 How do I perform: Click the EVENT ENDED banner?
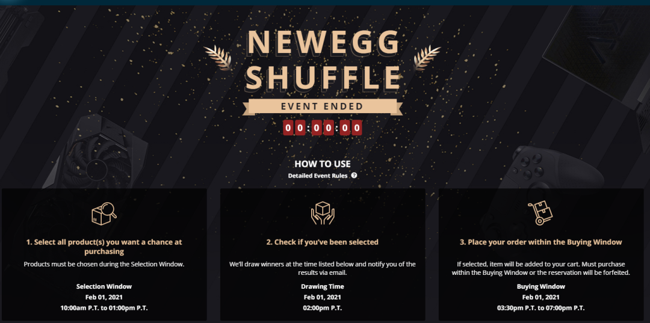[323, 106]
